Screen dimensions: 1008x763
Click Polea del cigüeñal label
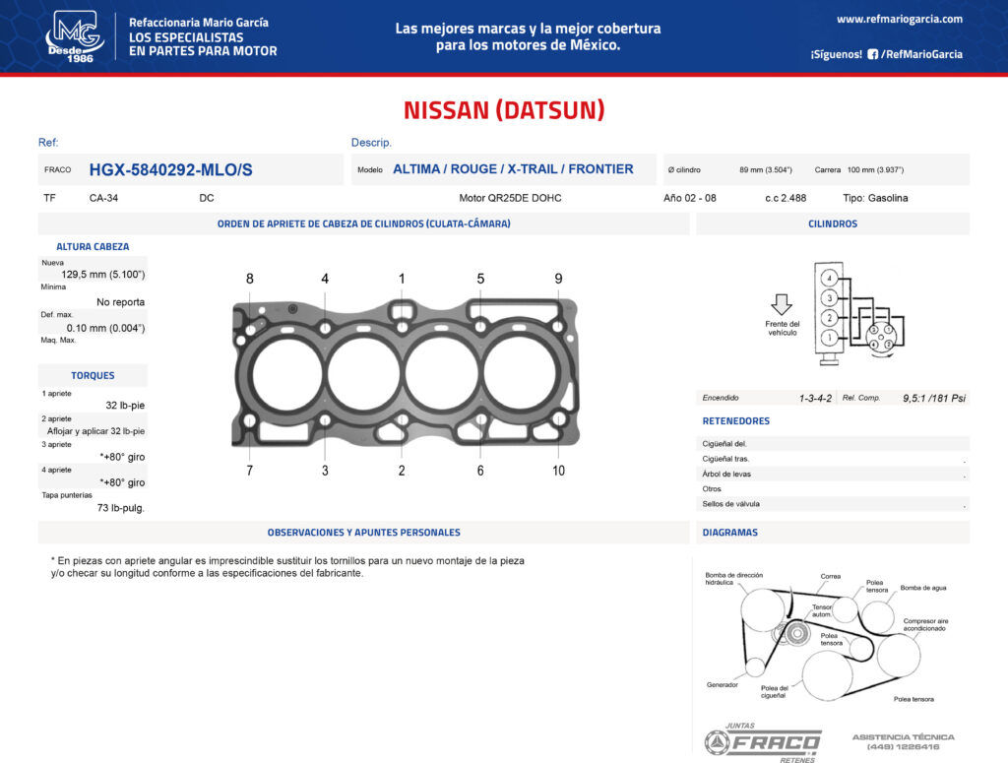(x=774, y=692)
